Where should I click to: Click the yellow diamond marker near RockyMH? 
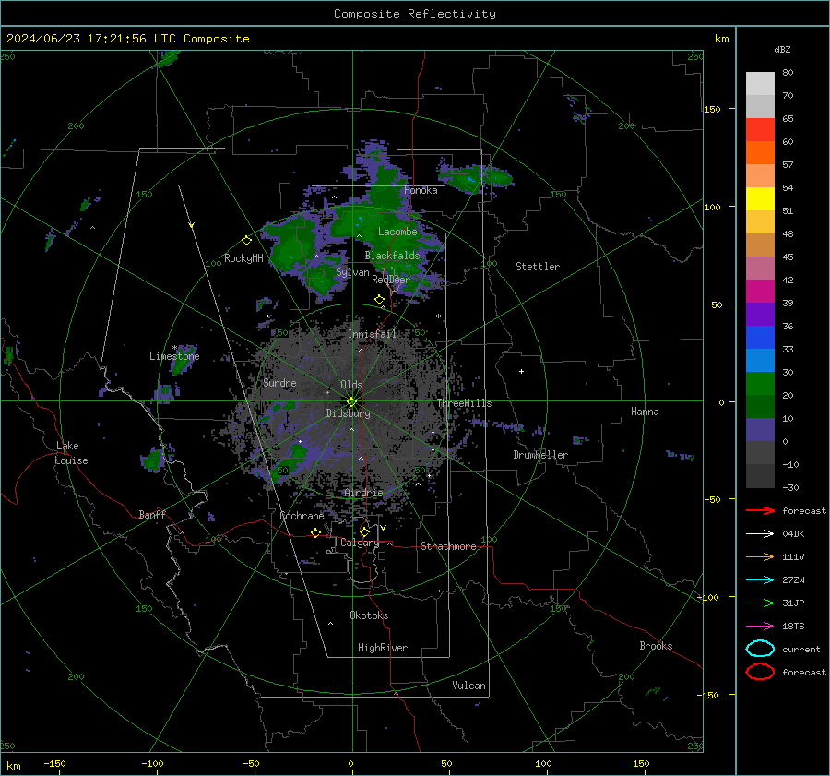(x=246, y=241)
